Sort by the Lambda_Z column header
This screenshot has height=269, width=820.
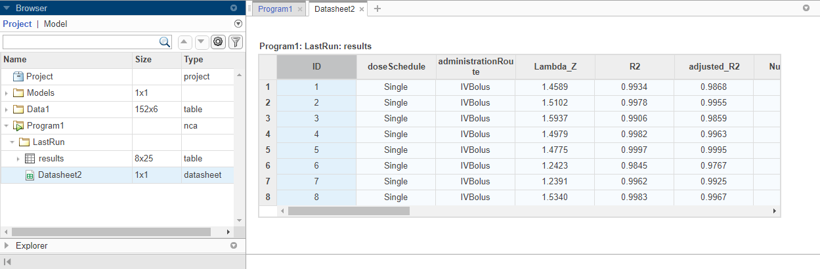point(555,66)
